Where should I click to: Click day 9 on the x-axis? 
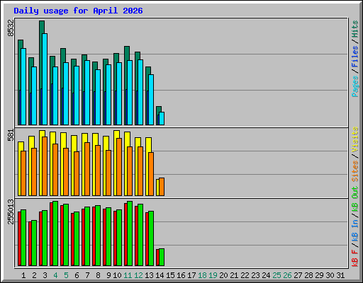pos(108,275)
